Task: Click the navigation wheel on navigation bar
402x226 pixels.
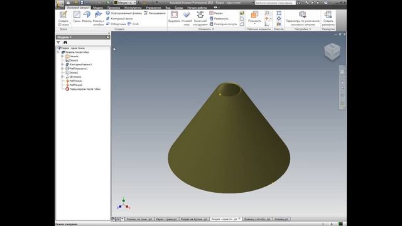Action: [x=342, y=73]
